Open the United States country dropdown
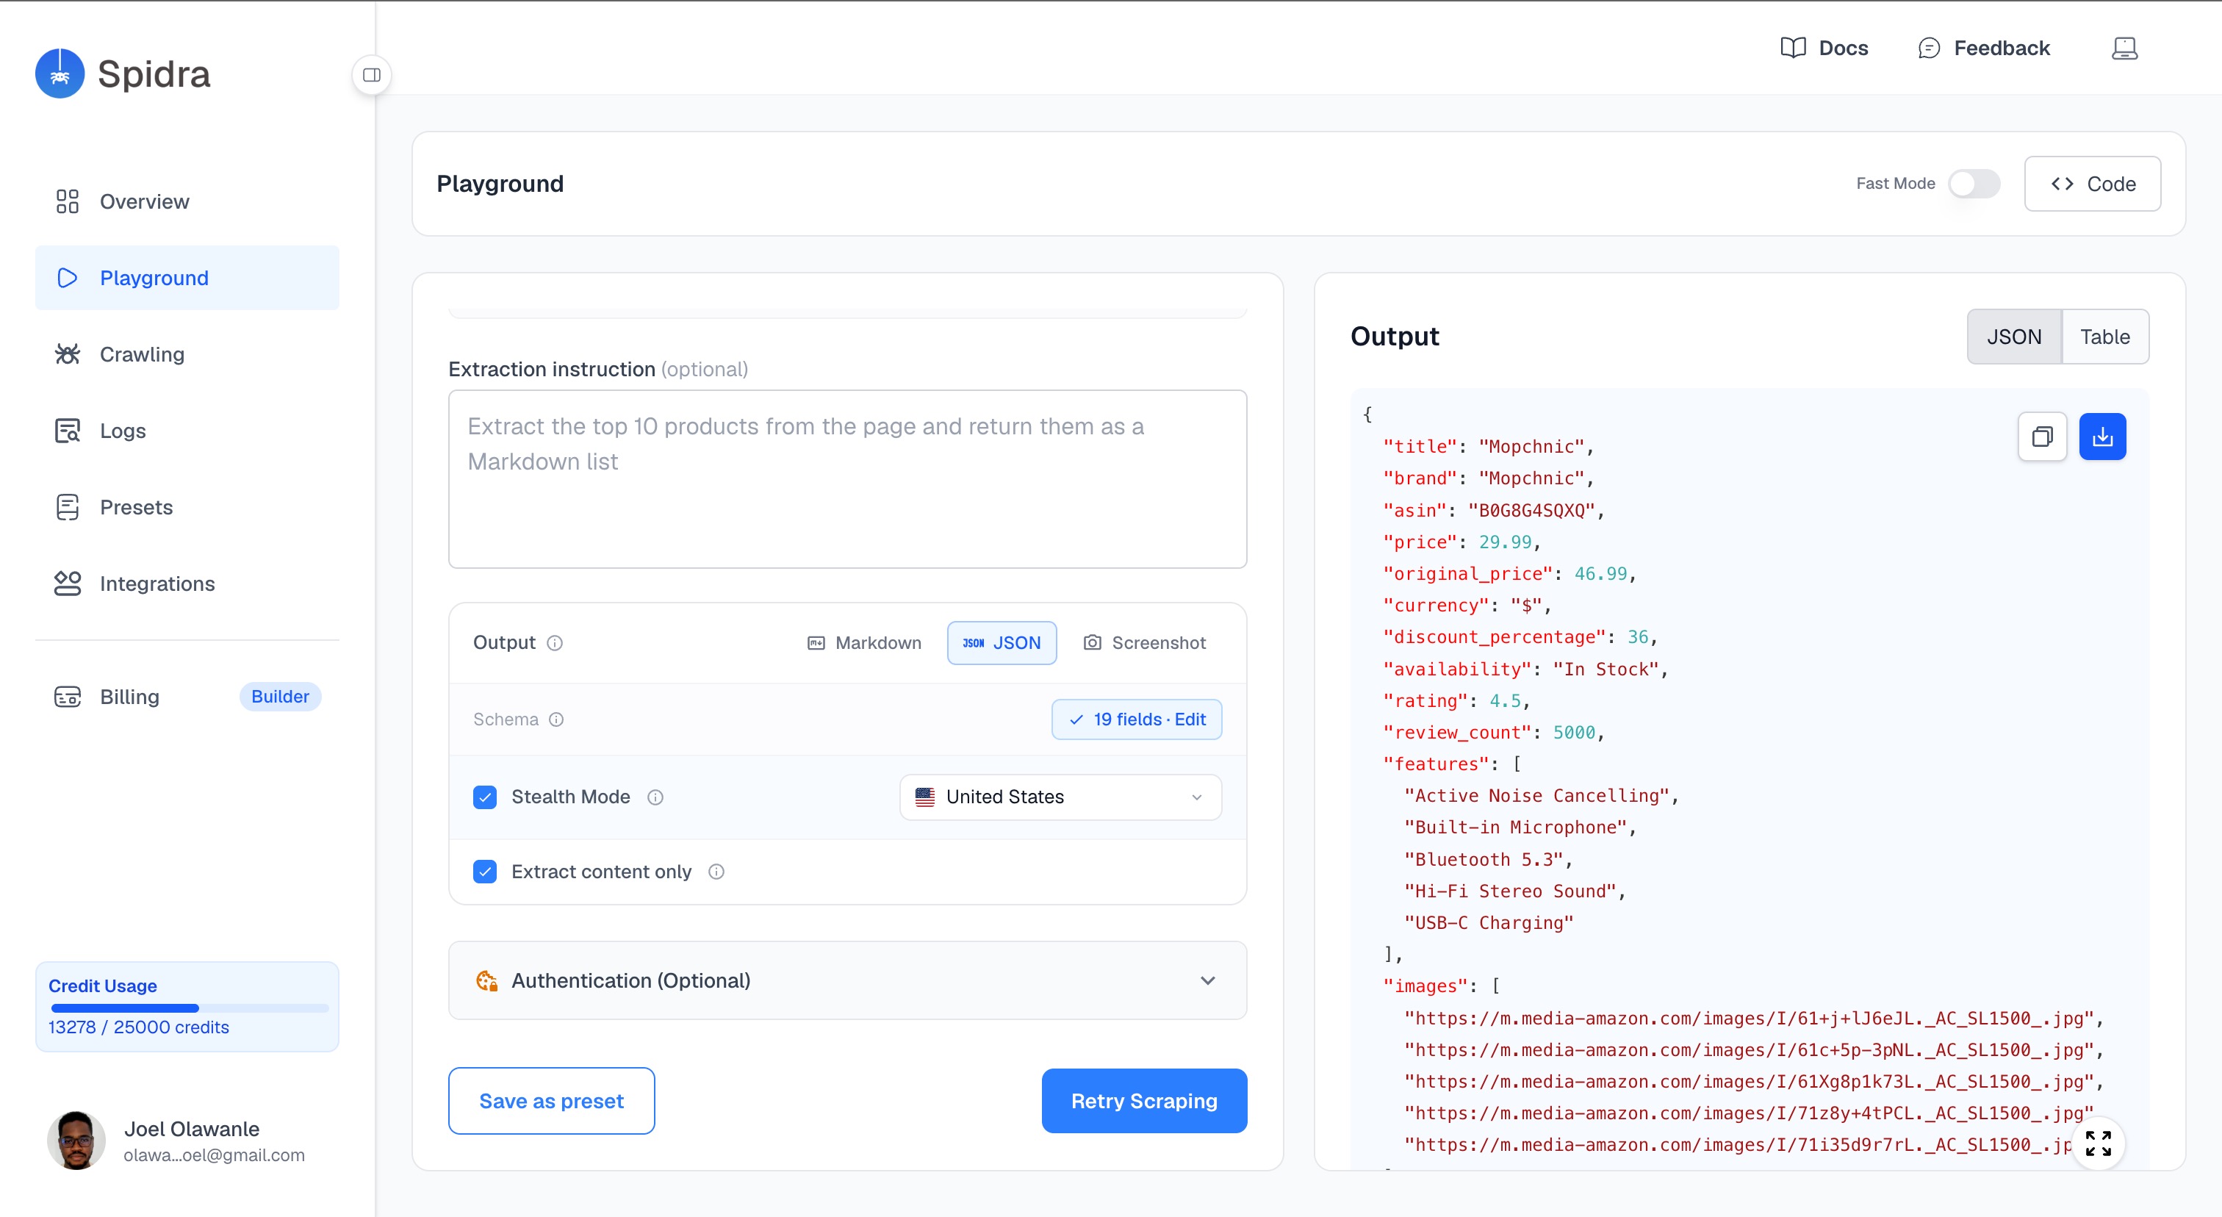 (x=1060, y=797)
